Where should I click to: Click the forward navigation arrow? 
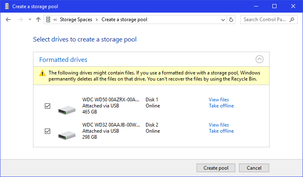(x=20, y=20)
